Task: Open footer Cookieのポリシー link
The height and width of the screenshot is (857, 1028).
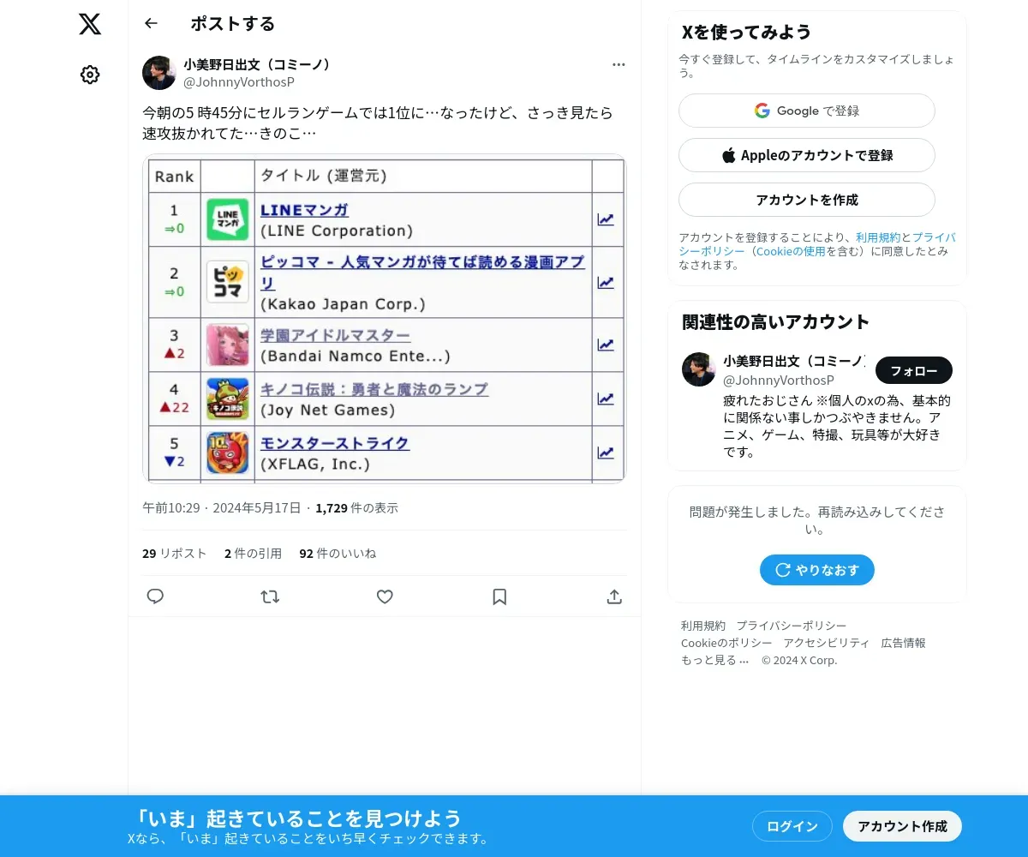Action: click(726, 643)
